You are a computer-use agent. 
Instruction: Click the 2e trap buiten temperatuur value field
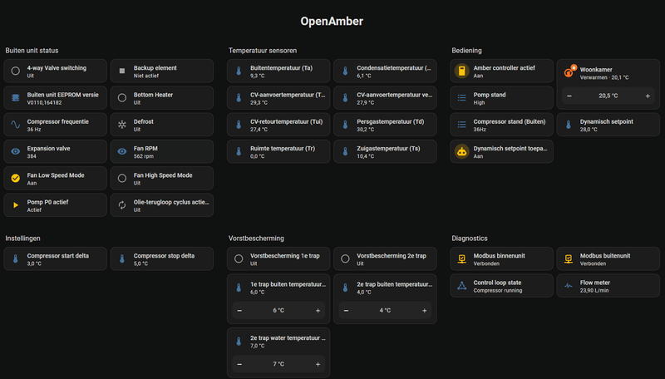(385, 311)
